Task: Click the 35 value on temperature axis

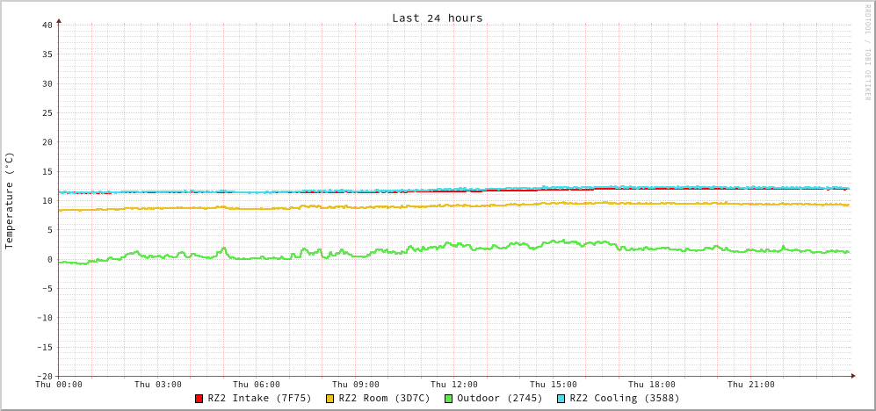Action: [47, 54]
